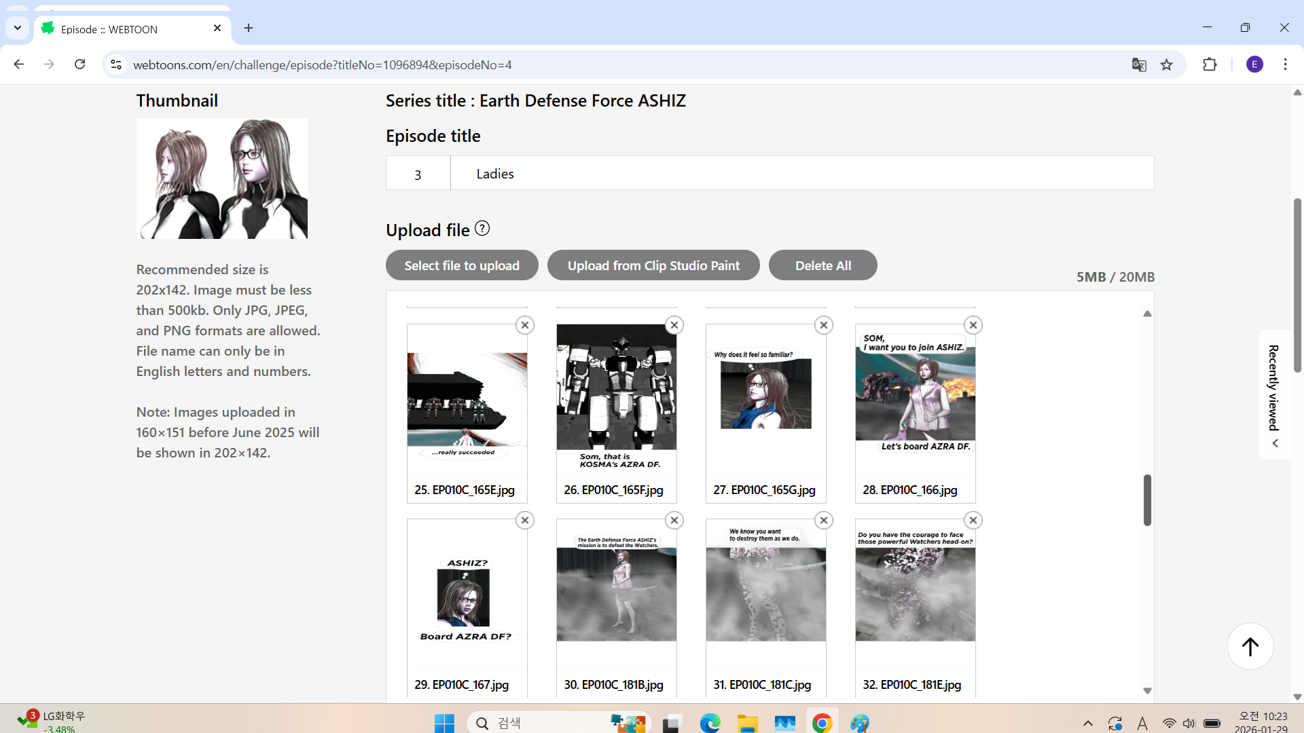Screen dimensions: 1304x733
Task: Open a new browser tab
Action: pyautogui.click(x=249, y=28)
